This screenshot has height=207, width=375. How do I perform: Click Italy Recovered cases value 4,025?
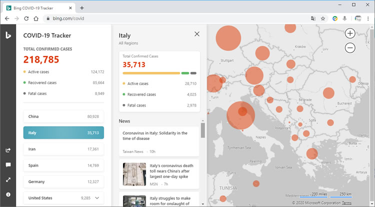point(191,94)
